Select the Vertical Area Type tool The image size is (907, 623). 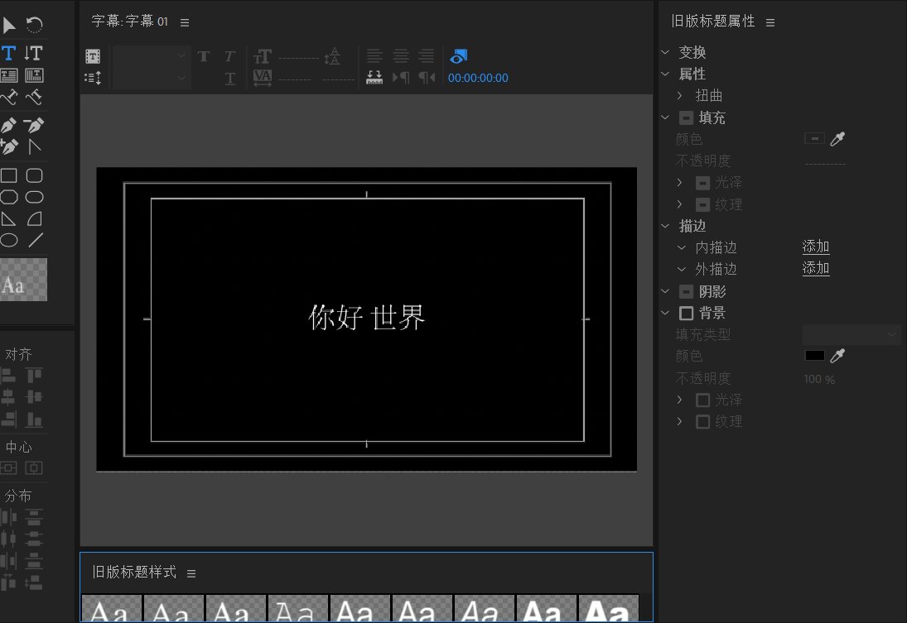tap(34, 75)
